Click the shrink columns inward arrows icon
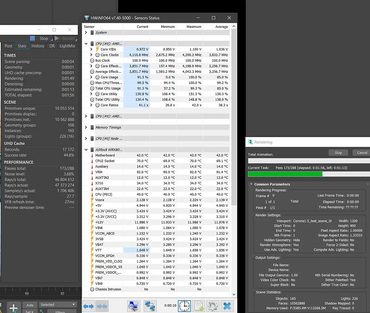Viewport: 370px width, 313px height. [102, 306]
